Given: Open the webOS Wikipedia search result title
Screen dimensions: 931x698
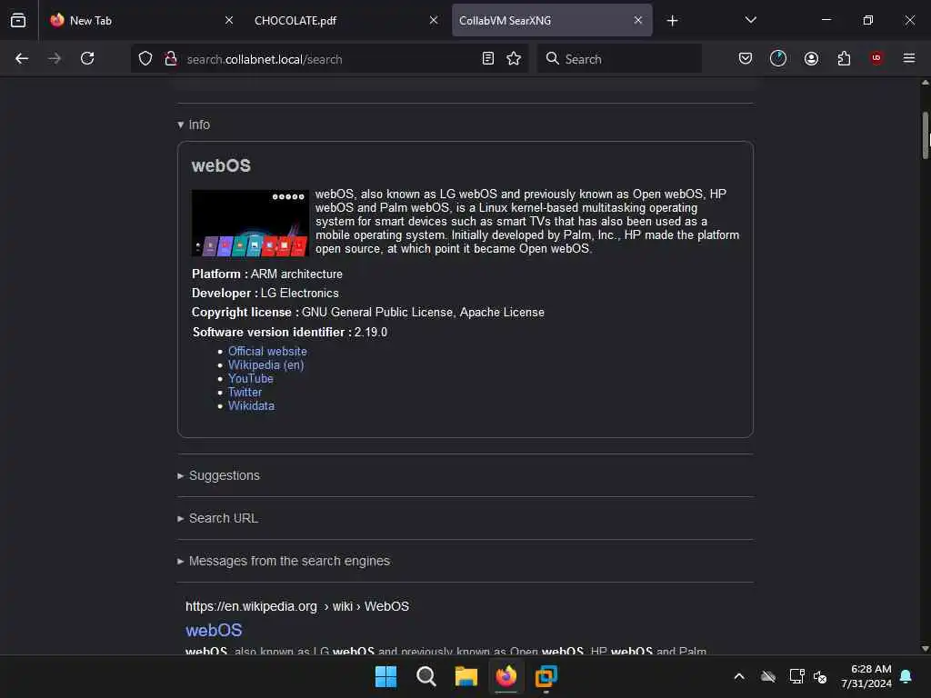Looking at the screenshot, I should point(214,630).
